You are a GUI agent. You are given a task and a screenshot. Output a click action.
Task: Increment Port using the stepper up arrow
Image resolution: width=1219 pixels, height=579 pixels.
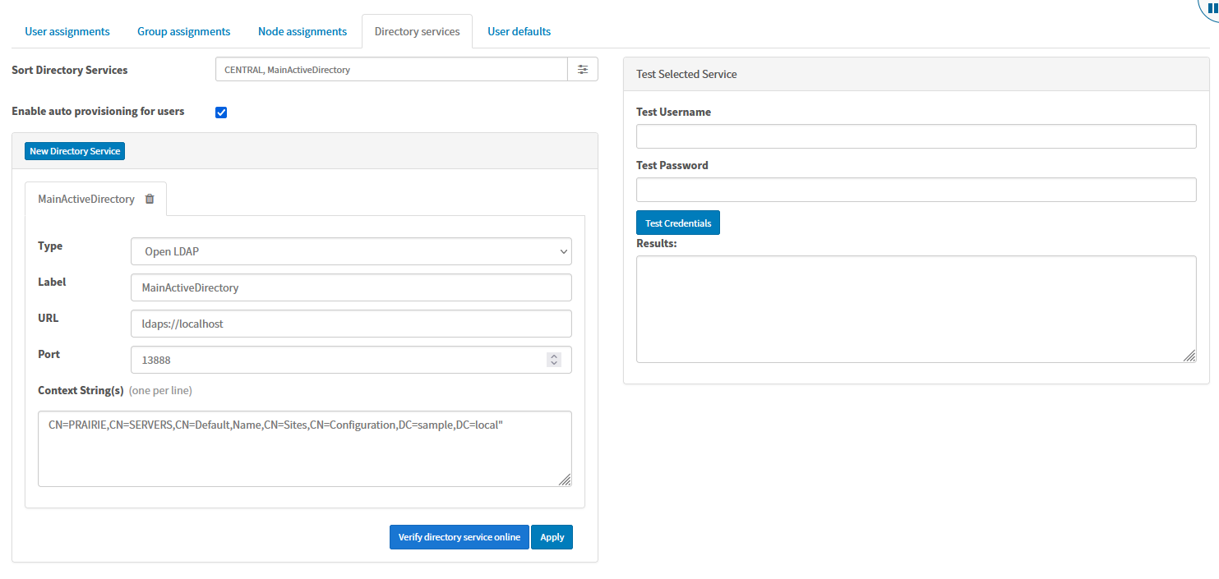(x=553, y=355)
